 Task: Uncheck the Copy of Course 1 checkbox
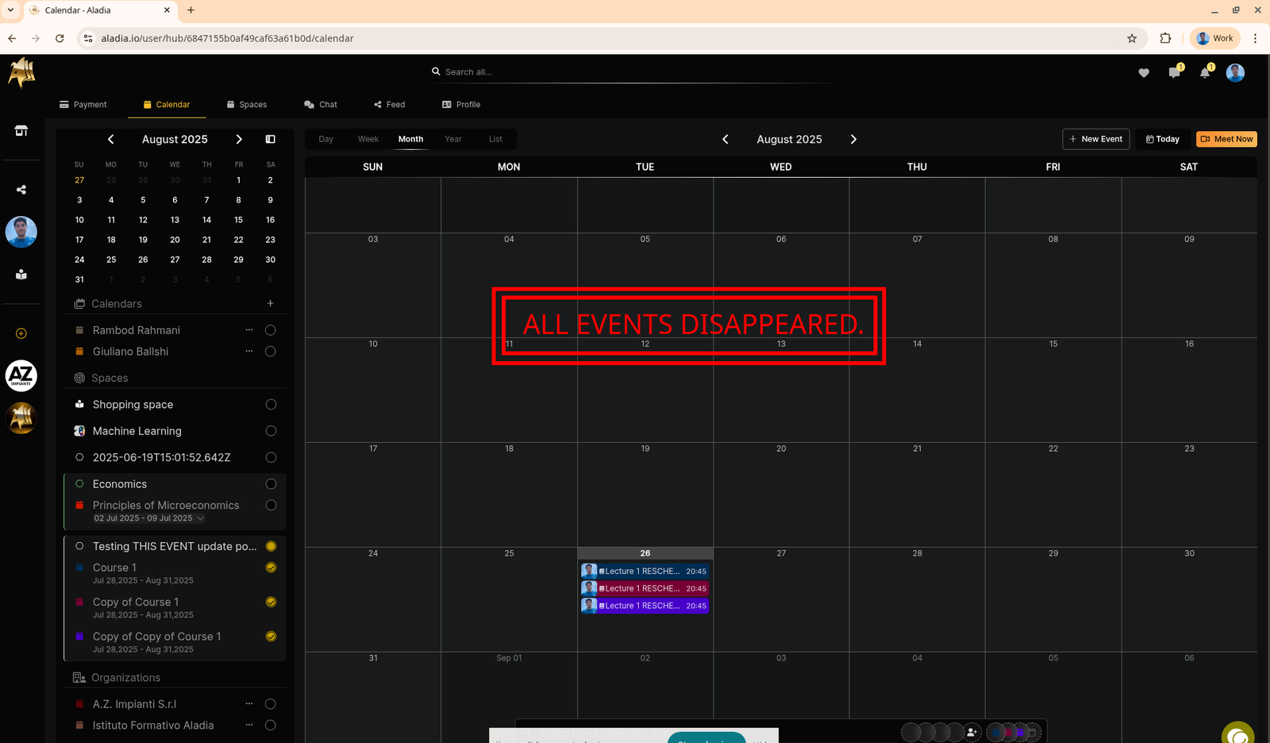[x=271, y=602]
